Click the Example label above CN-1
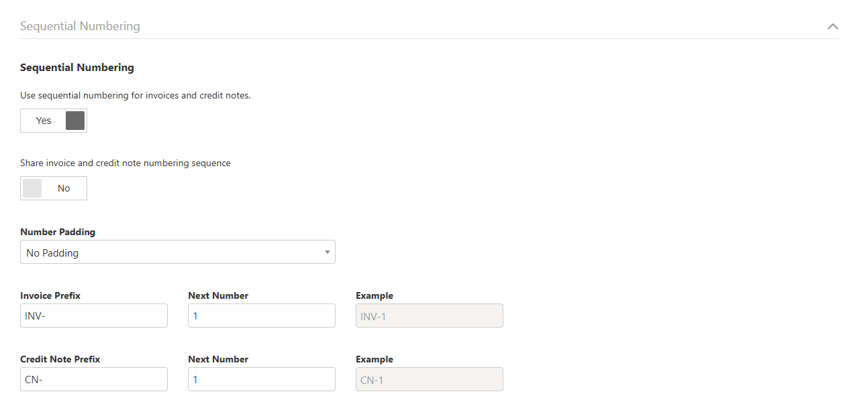The image size is (853, 412). (374, 359)
